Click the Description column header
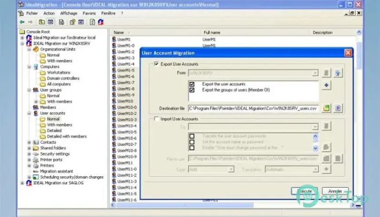This screenshot has width=380, height=217. pyautogui.click(x=332, y=33)
